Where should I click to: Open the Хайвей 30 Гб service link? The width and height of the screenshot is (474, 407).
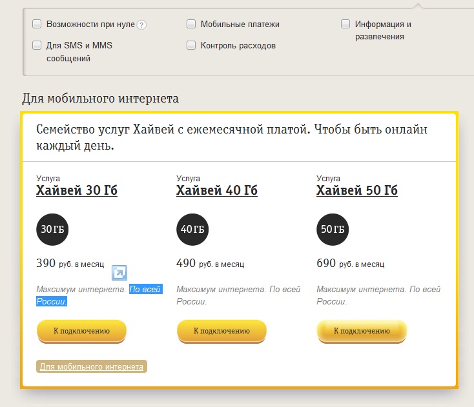pos(77,190)
